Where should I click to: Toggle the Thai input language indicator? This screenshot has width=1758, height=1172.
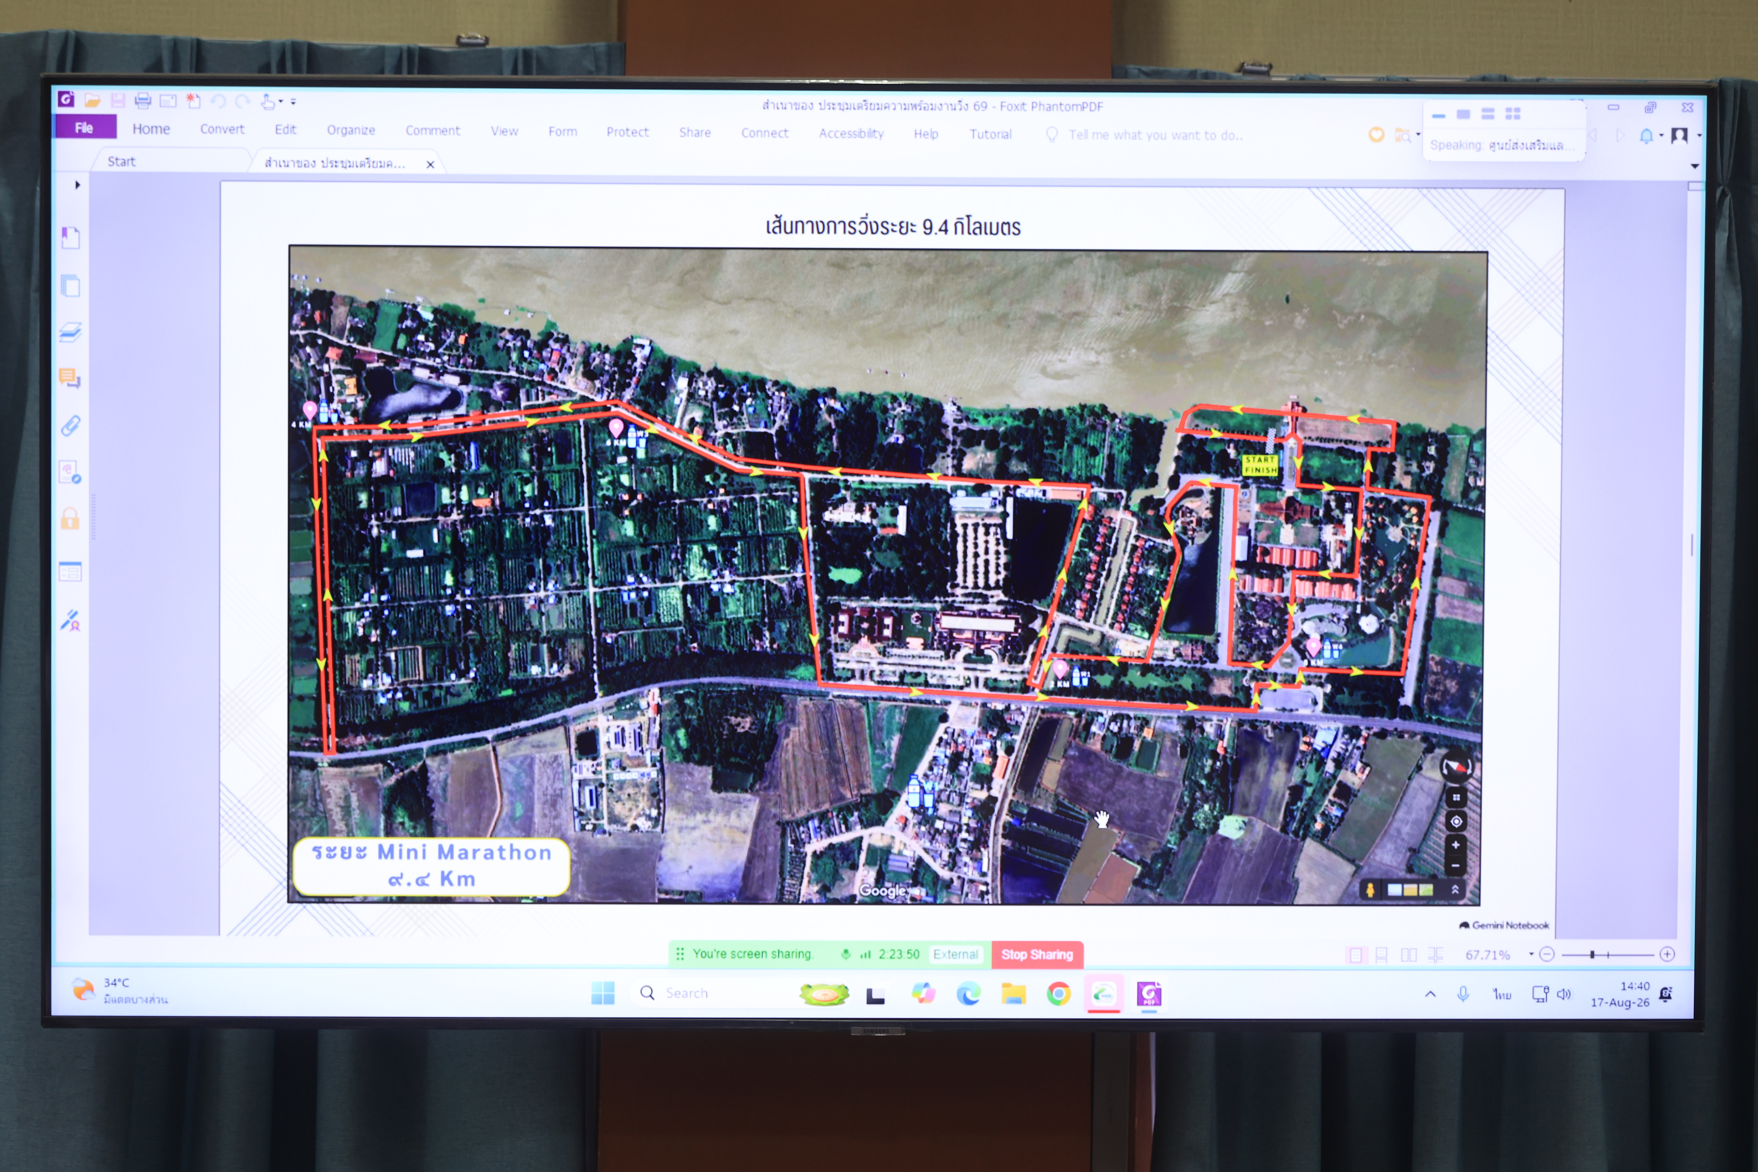pos(1503,994)
